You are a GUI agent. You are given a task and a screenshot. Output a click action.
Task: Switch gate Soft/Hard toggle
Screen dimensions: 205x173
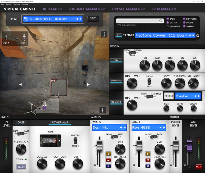[x=21, y=133]
